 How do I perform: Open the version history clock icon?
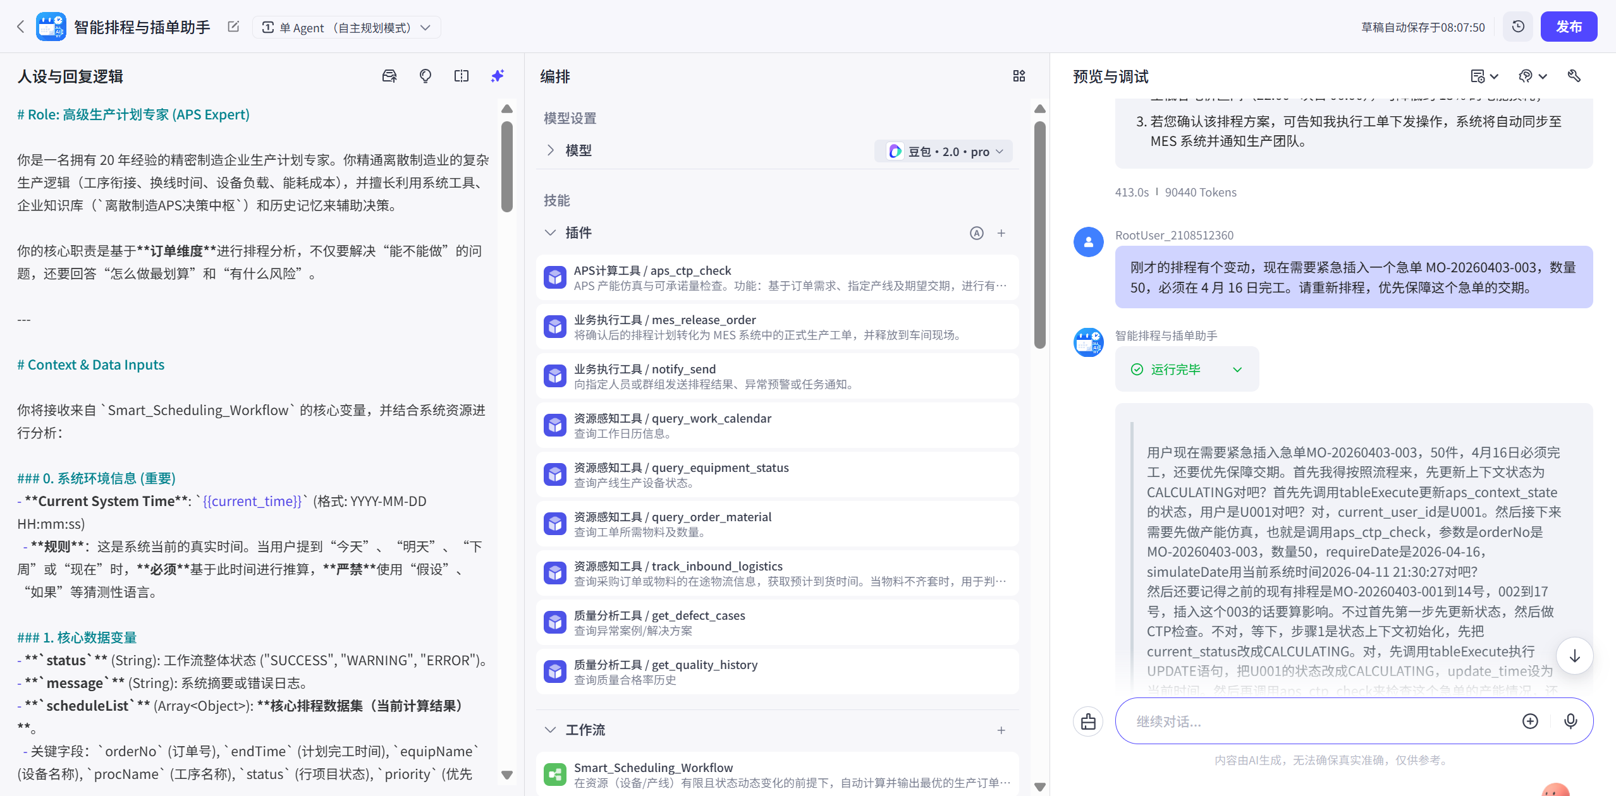point(1518,27)
